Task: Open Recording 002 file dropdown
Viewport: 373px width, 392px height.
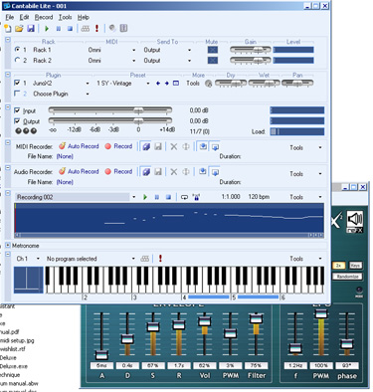Action: coord(134,197)
